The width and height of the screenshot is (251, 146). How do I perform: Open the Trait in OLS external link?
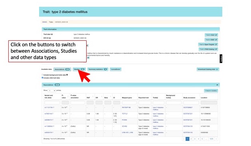[211, 35]
